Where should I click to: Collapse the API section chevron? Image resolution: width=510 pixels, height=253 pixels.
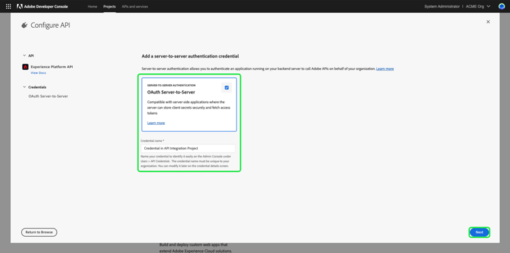[x=24, y=56]
